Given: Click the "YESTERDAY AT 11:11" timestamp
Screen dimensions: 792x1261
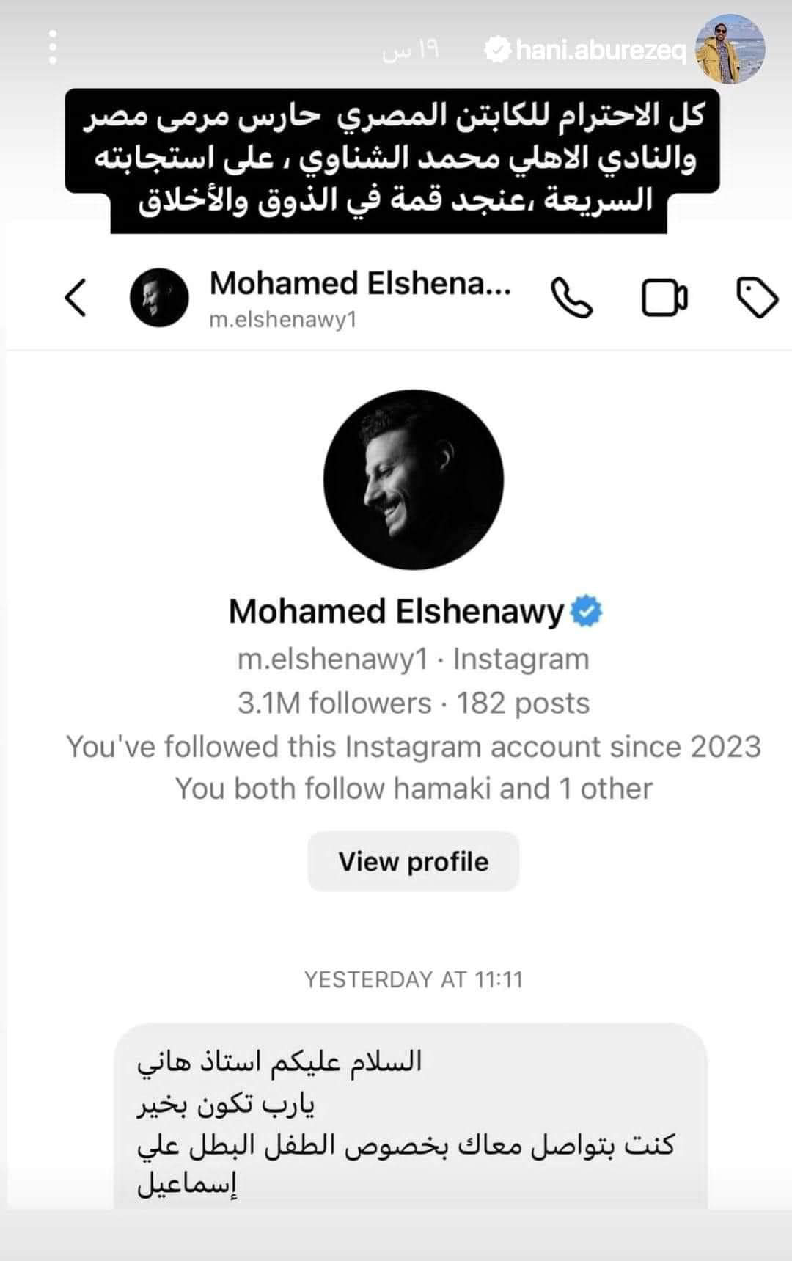Looking at the screenshot, I should click(x=414, y=980).
